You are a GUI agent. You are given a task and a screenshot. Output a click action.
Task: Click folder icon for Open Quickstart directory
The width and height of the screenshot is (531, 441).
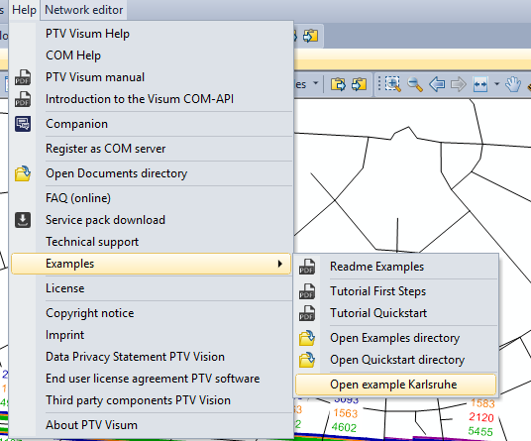tap(307, 360)
